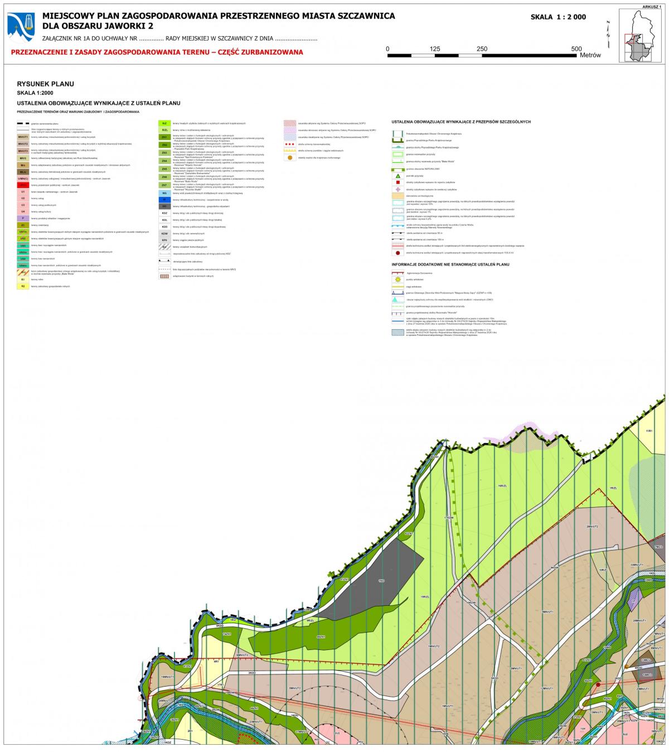Click the '500' scale bar label
The image size is (669, 752).
point(576,49)
